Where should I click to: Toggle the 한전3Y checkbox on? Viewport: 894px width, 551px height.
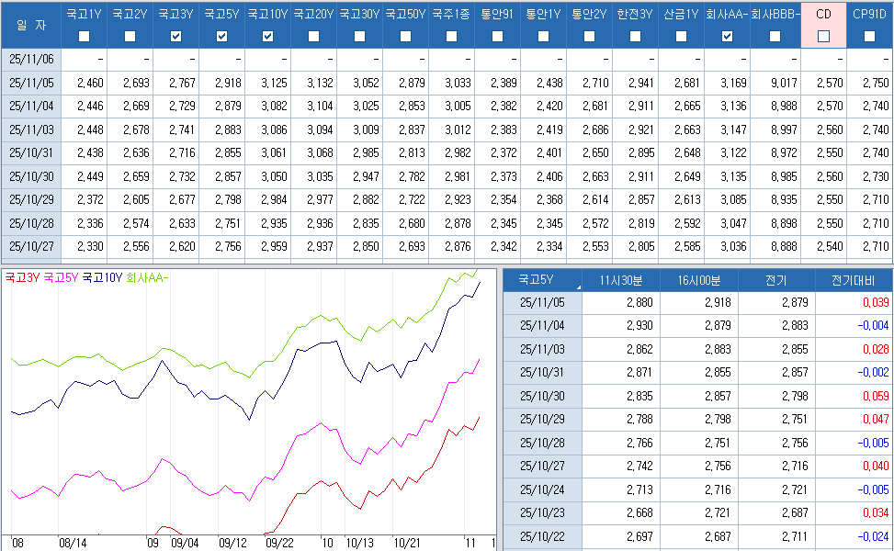click(635, 37)
